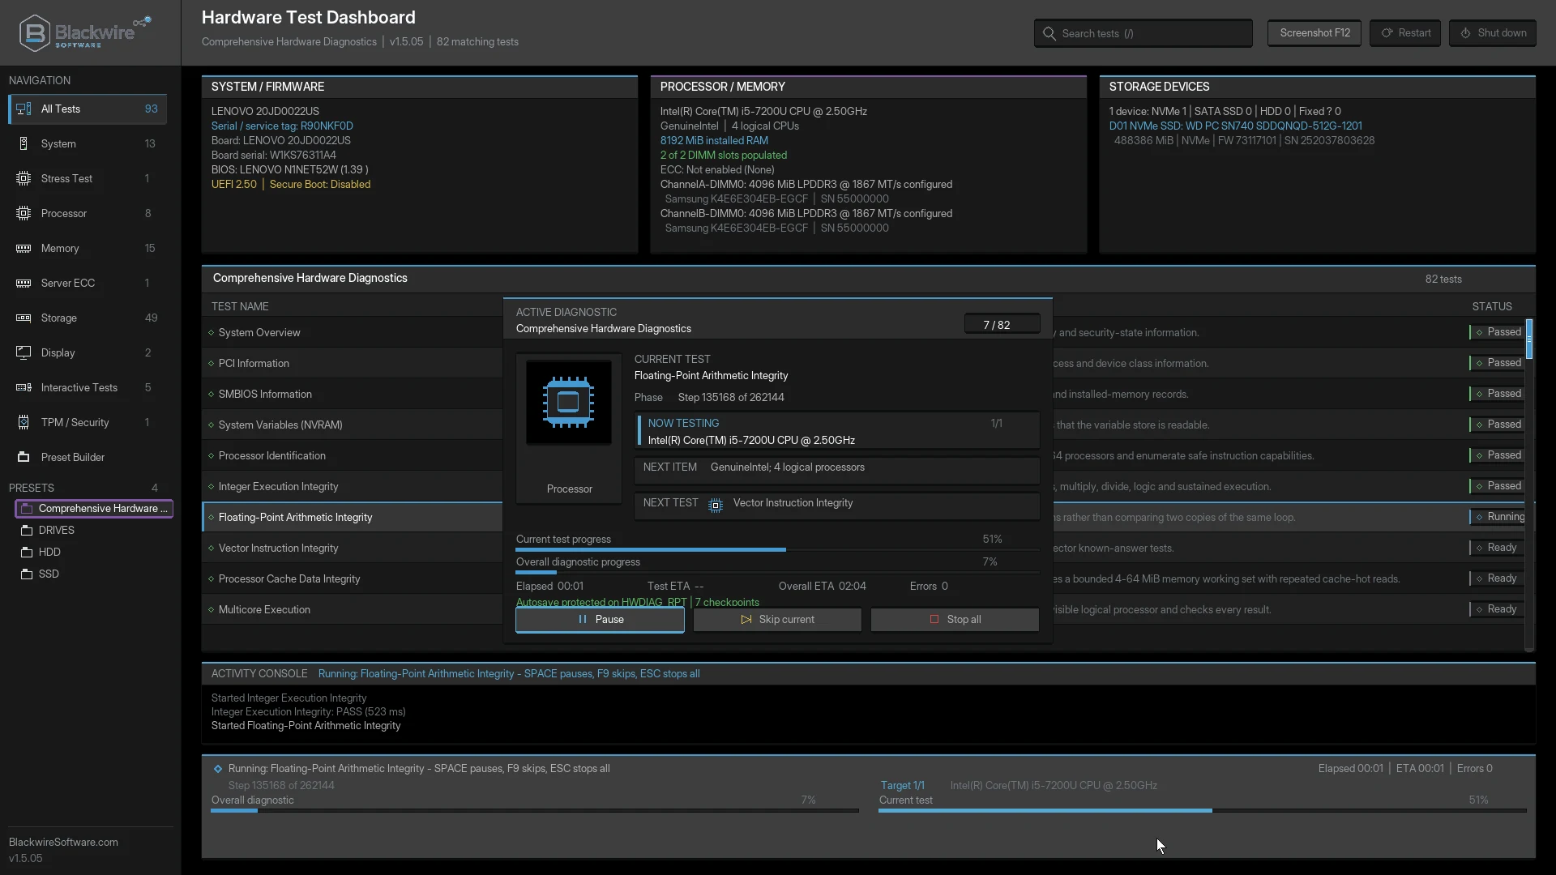Pause the running diagnostic
This screenshot has height=875, width=1556.
600,620
